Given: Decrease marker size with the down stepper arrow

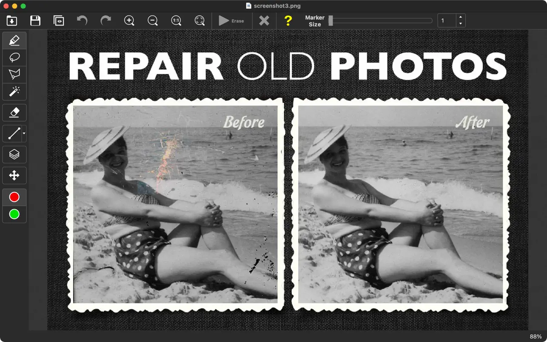Looking at the screenshot, I should (461, 24).
